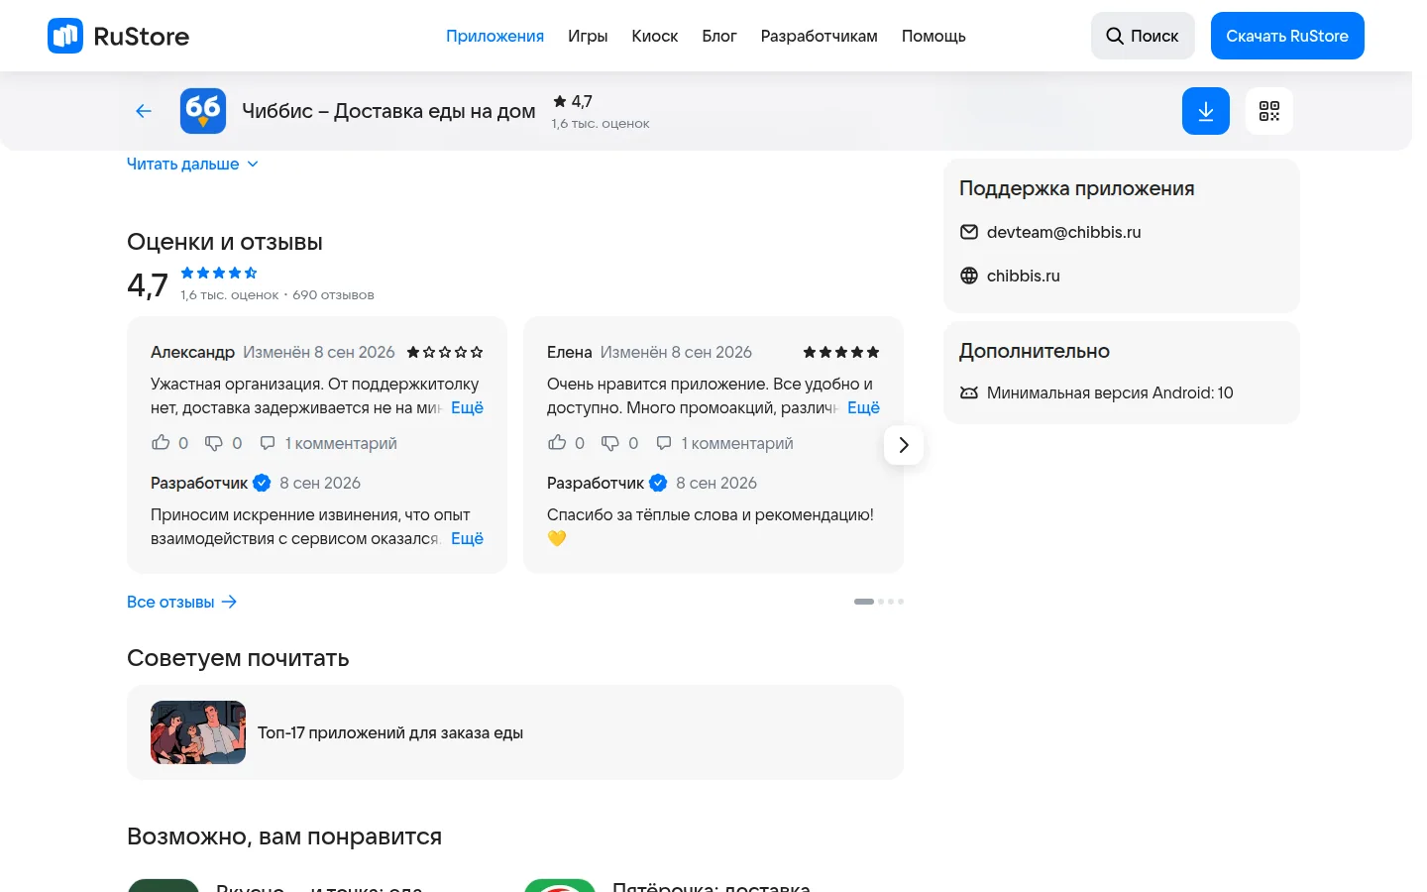1427x892 pixels.
Task: Click the verified badge in Елена's developer reply
Action: [x=658, y=483]
